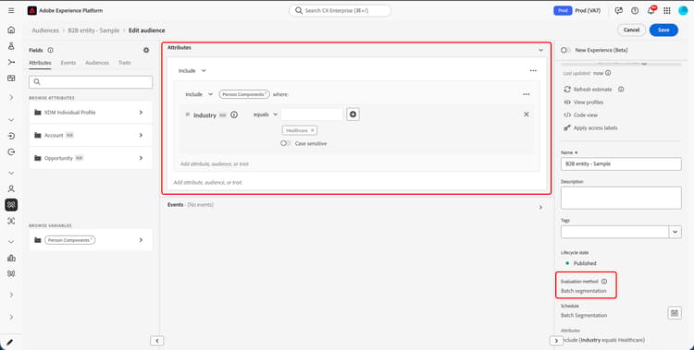Open the Audiences icon in left sidebar
This screenshot has width=694, height=350.
tap(11, 205)
